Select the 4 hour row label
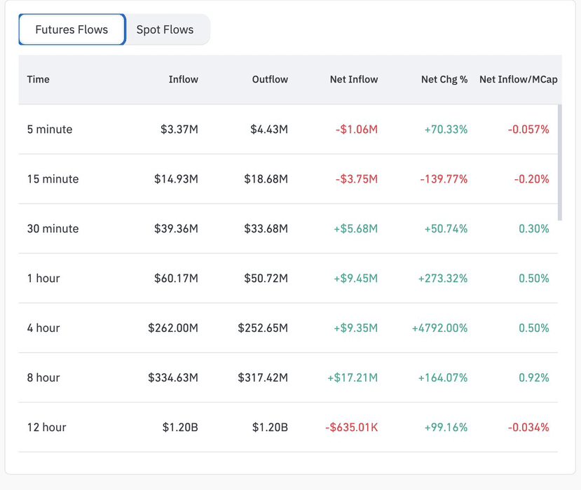Screen dimensions: 581x490 pyautogui.click(x=43, y=328)
